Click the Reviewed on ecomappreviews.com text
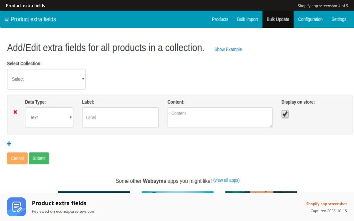Viewport: 354px width, 221px height. tap(63, 211)
